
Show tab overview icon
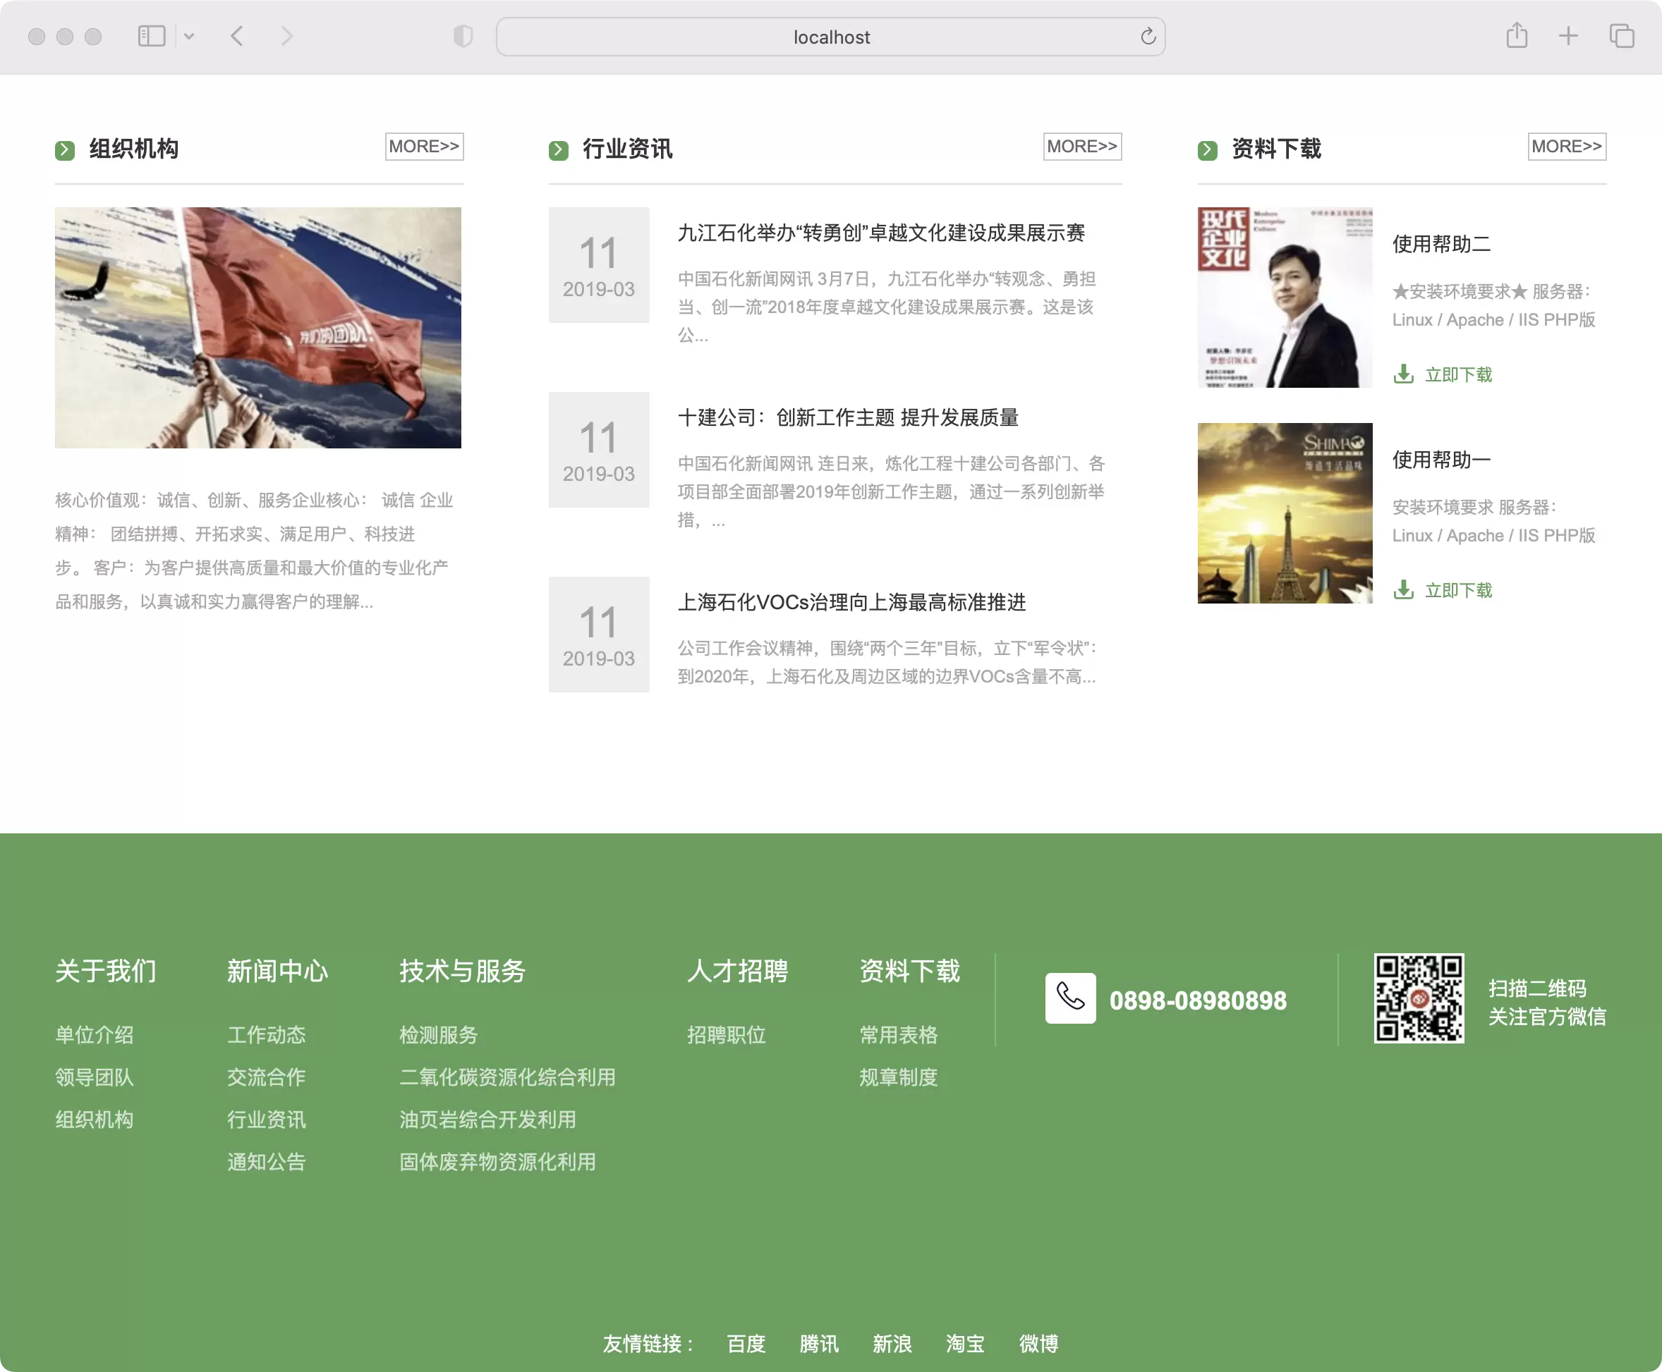coord(1622,37)
